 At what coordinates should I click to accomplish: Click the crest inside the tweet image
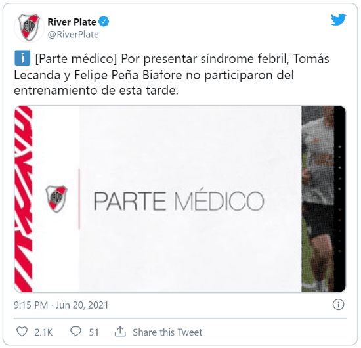point(56,199)
